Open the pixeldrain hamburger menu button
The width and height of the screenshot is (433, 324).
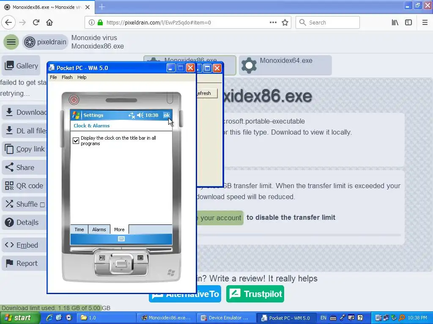(x=11, y=42)
